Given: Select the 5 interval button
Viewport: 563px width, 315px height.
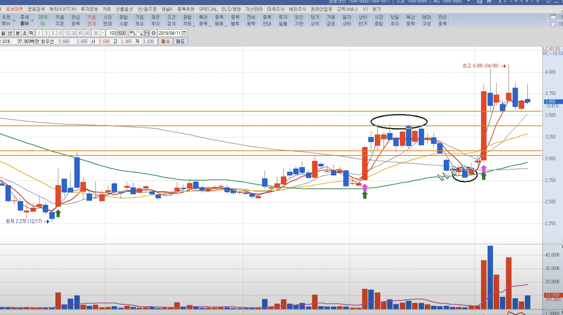Looking at the screenshot, I should 53,33.
